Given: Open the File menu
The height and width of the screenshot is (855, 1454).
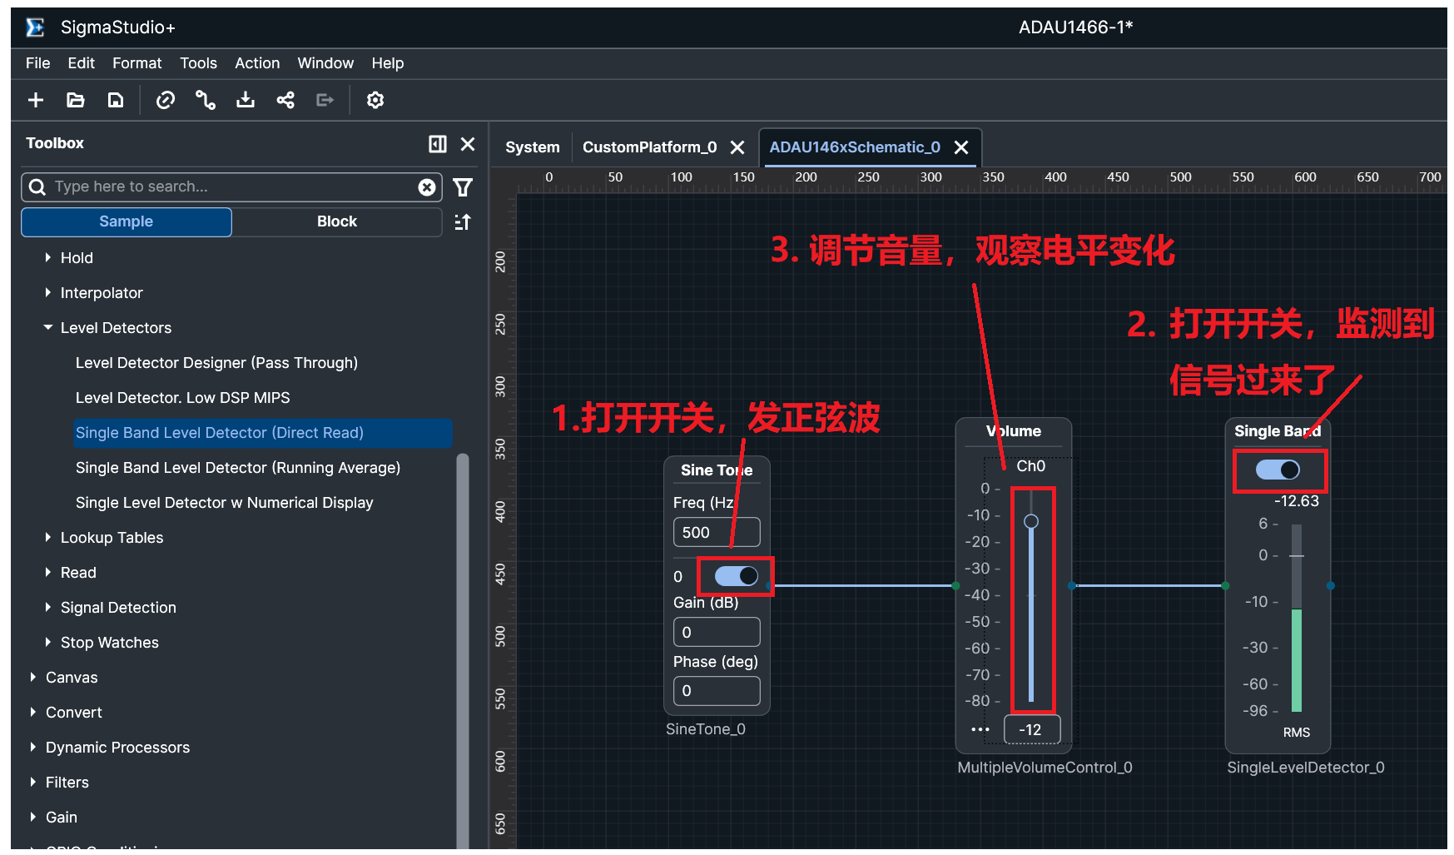Looking at the screenshot, I should point(38,63).
